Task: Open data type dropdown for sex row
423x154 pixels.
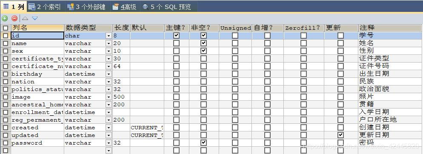Action: [109, 51]
